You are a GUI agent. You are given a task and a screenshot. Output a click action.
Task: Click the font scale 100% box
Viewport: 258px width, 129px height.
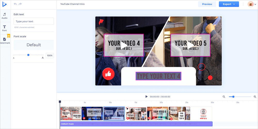pyautogui.click(x=50, y=55)
